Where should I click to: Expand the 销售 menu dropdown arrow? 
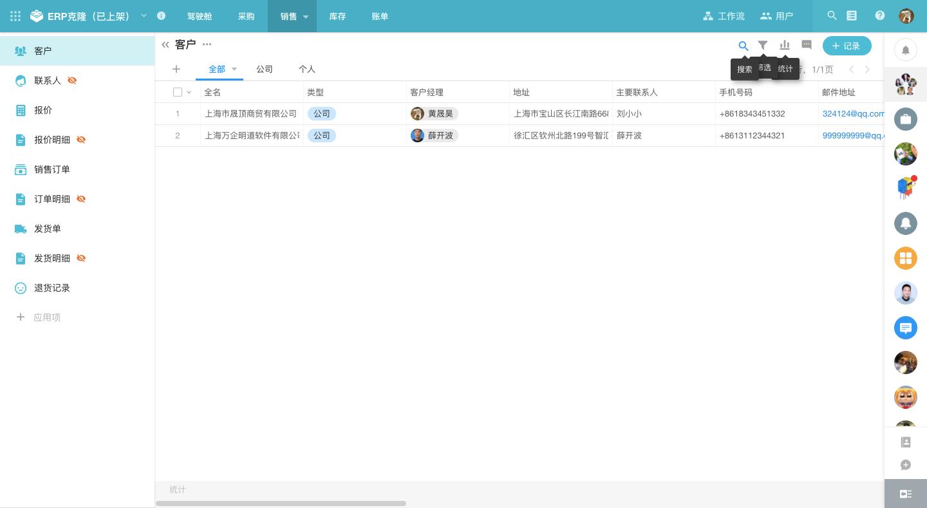click(306, 17)
